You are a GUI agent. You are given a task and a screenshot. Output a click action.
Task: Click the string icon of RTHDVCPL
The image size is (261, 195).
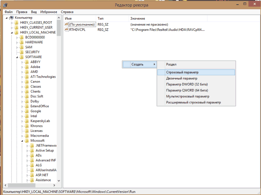(66, 30)
